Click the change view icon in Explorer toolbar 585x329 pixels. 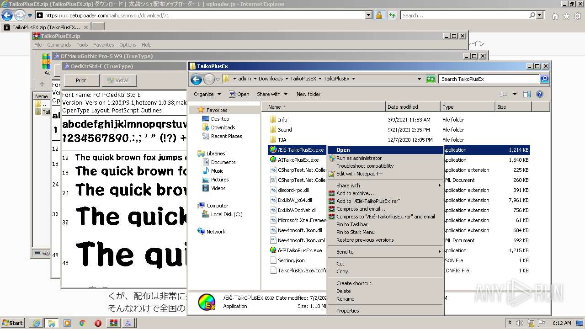pos(504,94)
